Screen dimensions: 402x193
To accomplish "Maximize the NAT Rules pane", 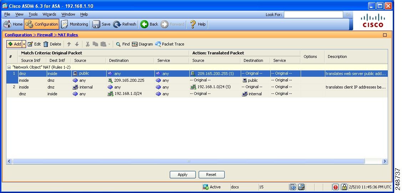I will point(385,35).
